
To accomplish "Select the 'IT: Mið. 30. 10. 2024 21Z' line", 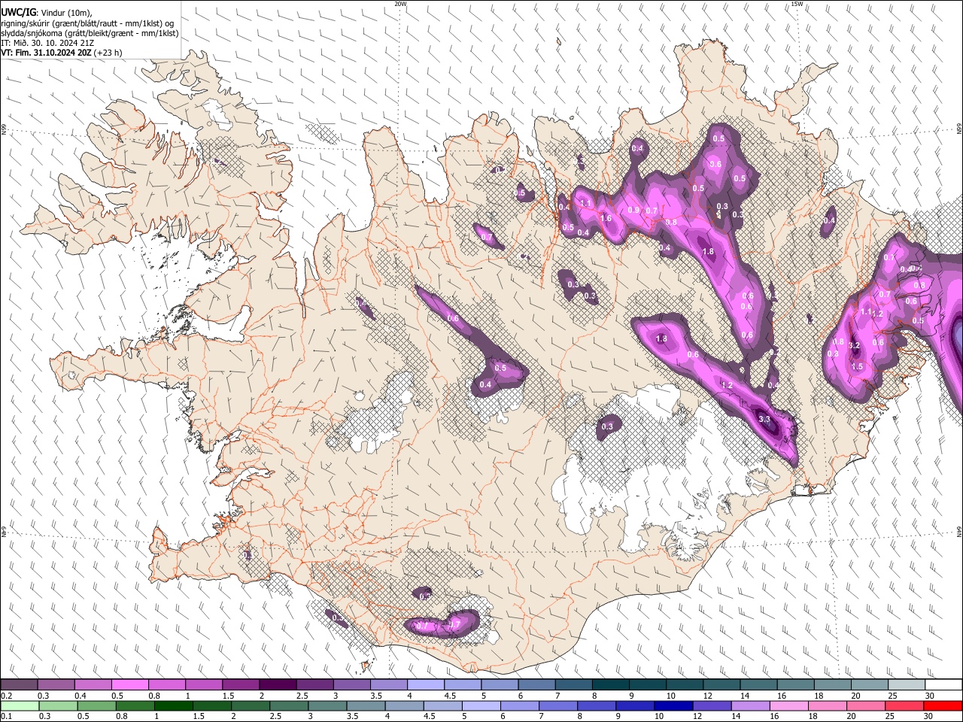I will [x=47, y=43].
